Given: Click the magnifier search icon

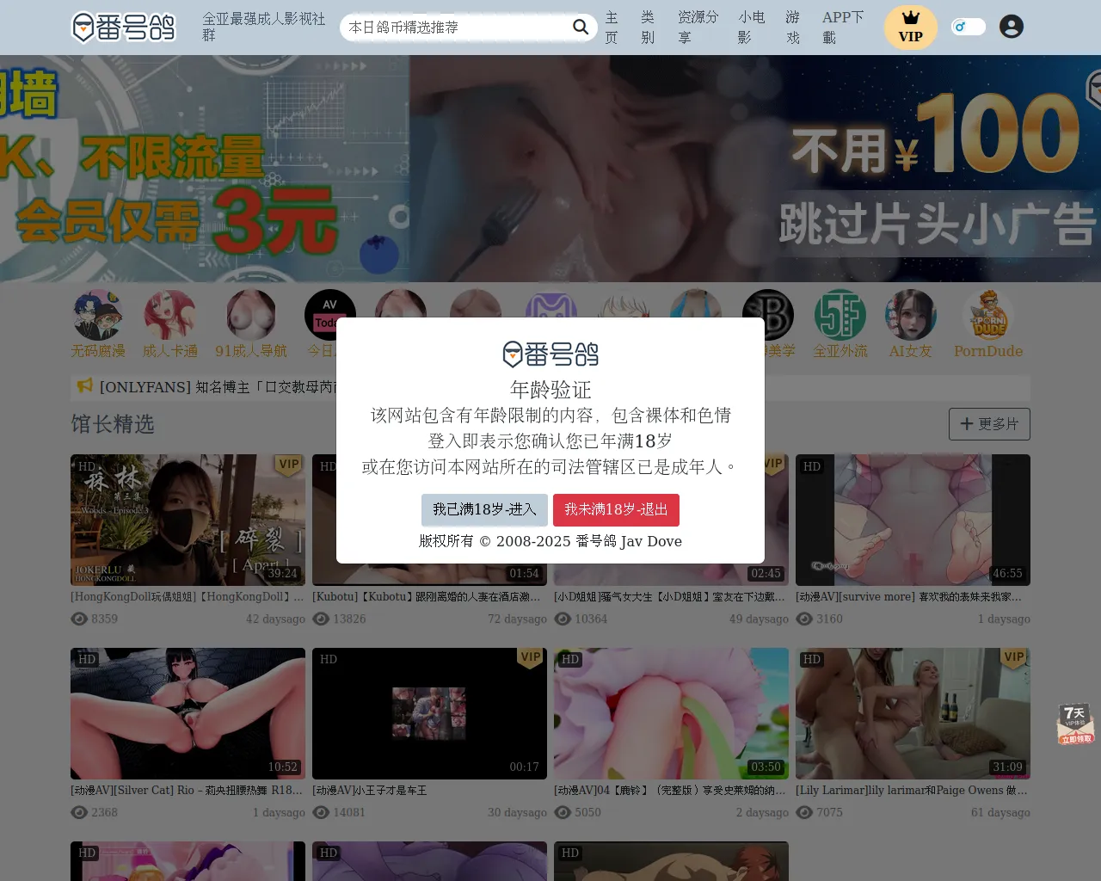Looking at the screenshot, I should (x=581, y=28).
